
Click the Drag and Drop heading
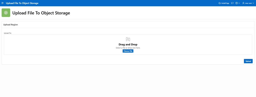(128, 44)
